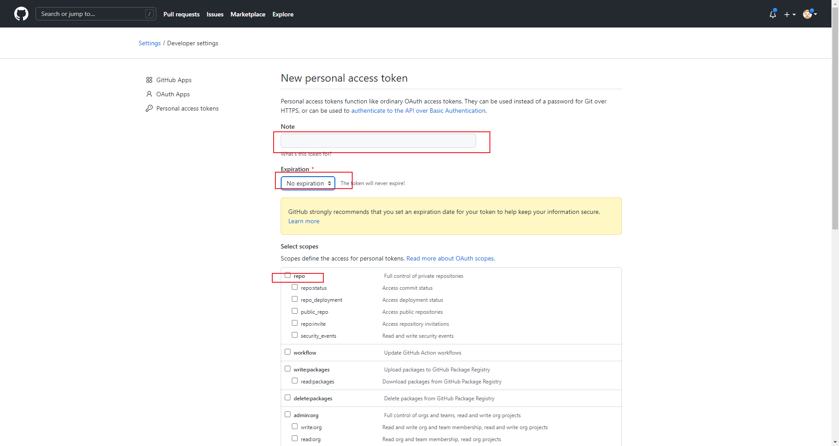The width and height of the screenshot is (839, 446).
Task: Click the GitHub Octocat logo
Action: coord(21,14)
